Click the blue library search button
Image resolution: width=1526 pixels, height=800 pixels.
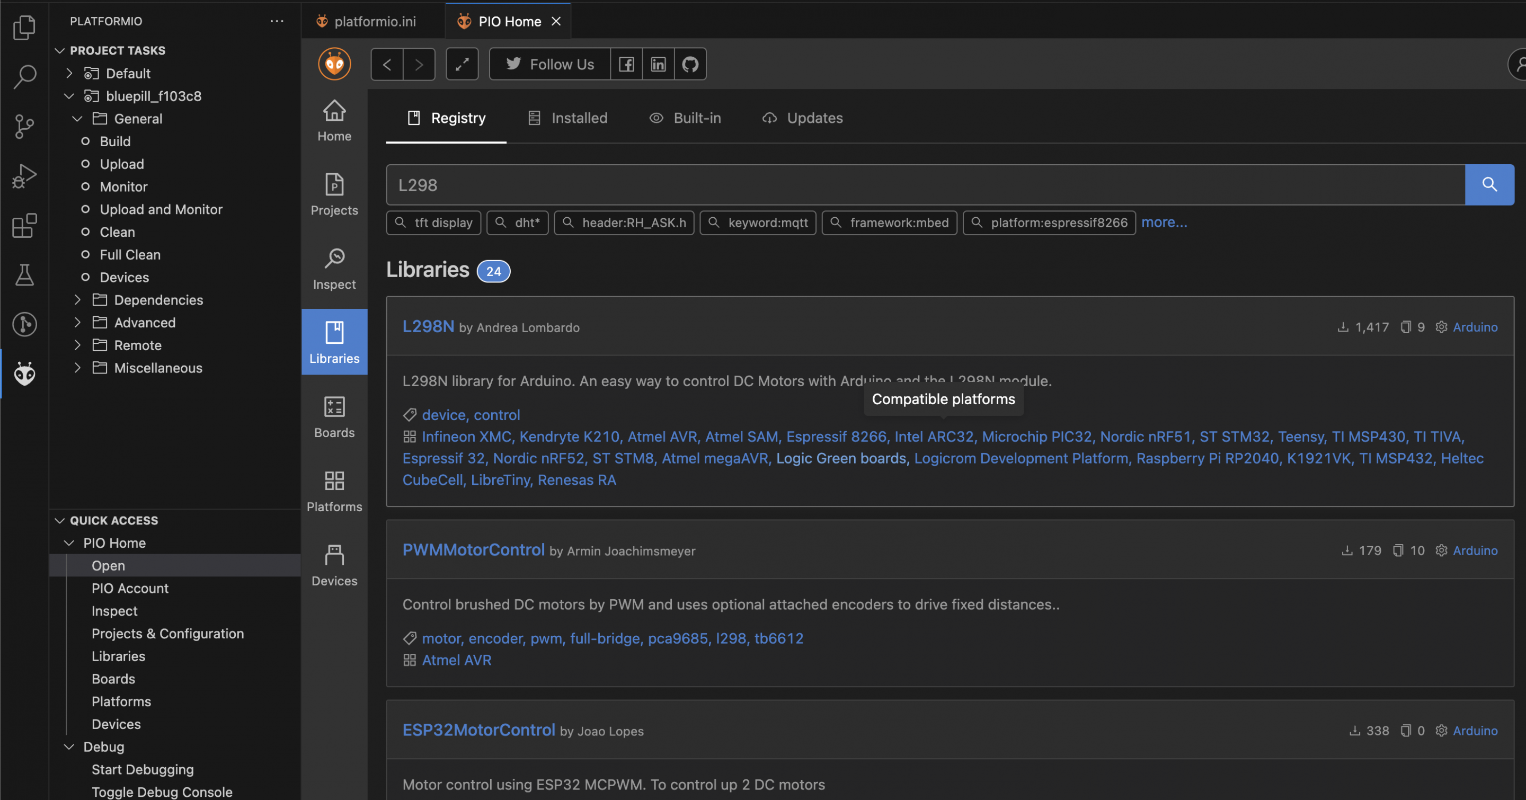point(1489,185)
